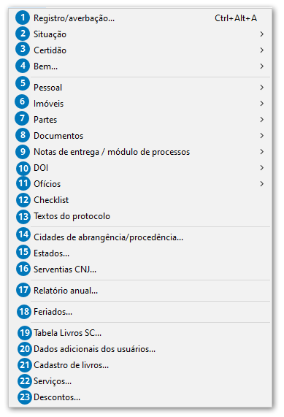Image resolution: width=284 pixels, height=417 pixels.
Task: Click the blue badge numbered 17
Action: pos(23,290)
